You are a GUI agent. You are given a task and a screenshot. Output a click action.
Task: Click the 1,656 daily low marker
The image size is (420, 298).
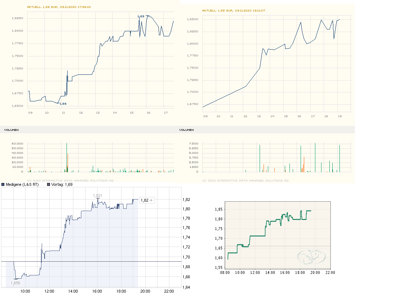tap(15, 283)
